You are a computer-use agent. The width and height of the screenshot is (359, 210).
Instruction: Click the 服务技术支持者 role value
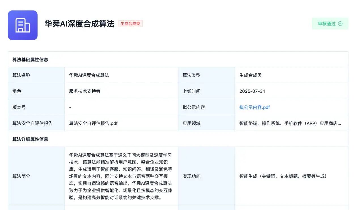[x=85, y=91]
